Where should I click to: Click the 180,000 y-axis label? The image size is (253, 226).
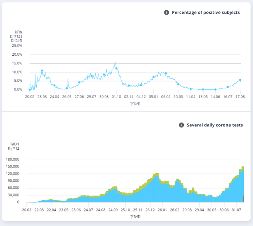click(13, 159)
